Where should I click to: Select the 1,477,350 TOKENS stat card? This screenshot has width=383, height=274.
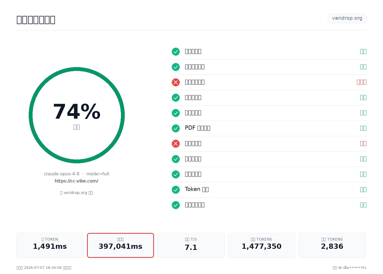tap(262, 245)
